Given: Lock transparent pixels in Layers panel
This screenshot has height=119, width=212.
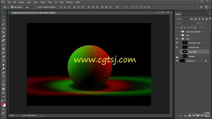Looking at the screenshot, I should tap(182, 28).
